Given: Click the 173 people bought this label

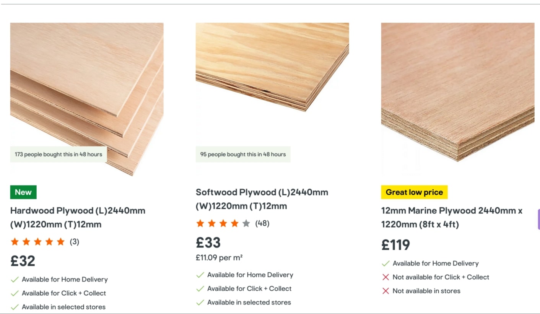Looking at the screenshot, I should 59,155.
